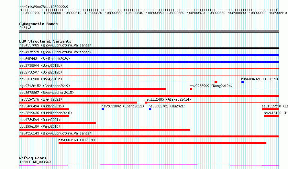Screen dimensions: 288x169
Task: Click the red nsv4730504 variant bar
Action: click(x=58, y=123)
